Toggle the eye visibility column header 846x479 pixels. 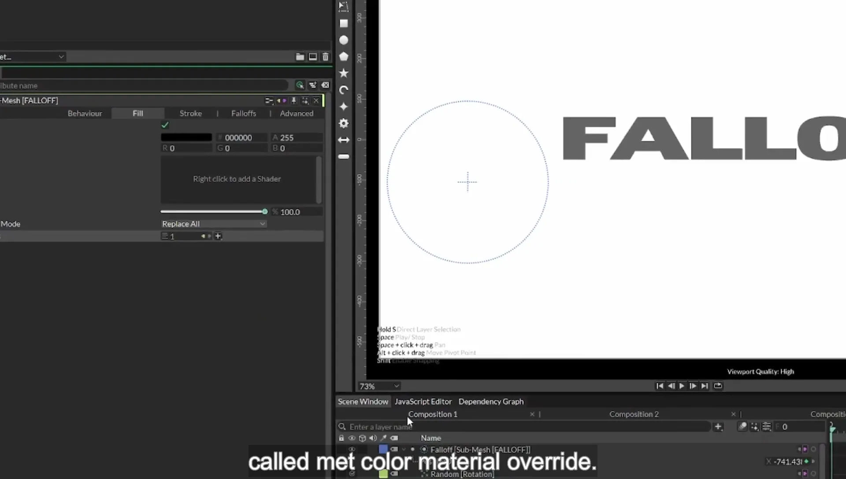coord(352,438)
